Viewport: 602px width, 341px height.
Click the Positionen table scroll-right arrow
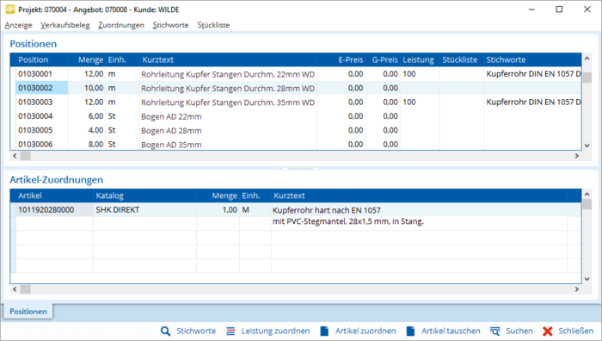coord(577,156)
